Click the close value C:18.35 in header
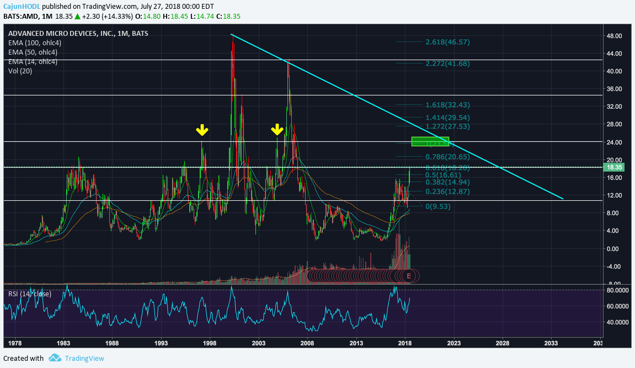The height and width of the screenshot is (368, 635). click(228, 17)
